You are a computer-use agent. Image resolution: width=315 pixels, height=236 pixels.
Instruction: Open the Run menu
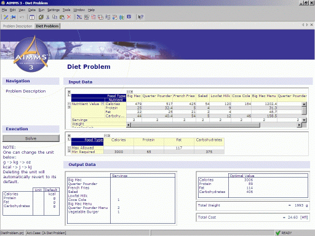tap(41, 10)
